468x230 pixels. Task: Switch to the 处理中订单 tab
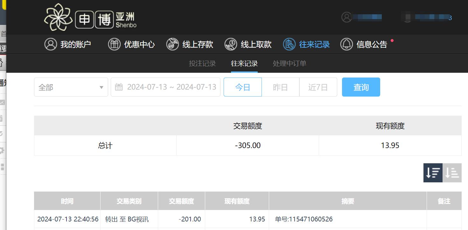[289, 63]
